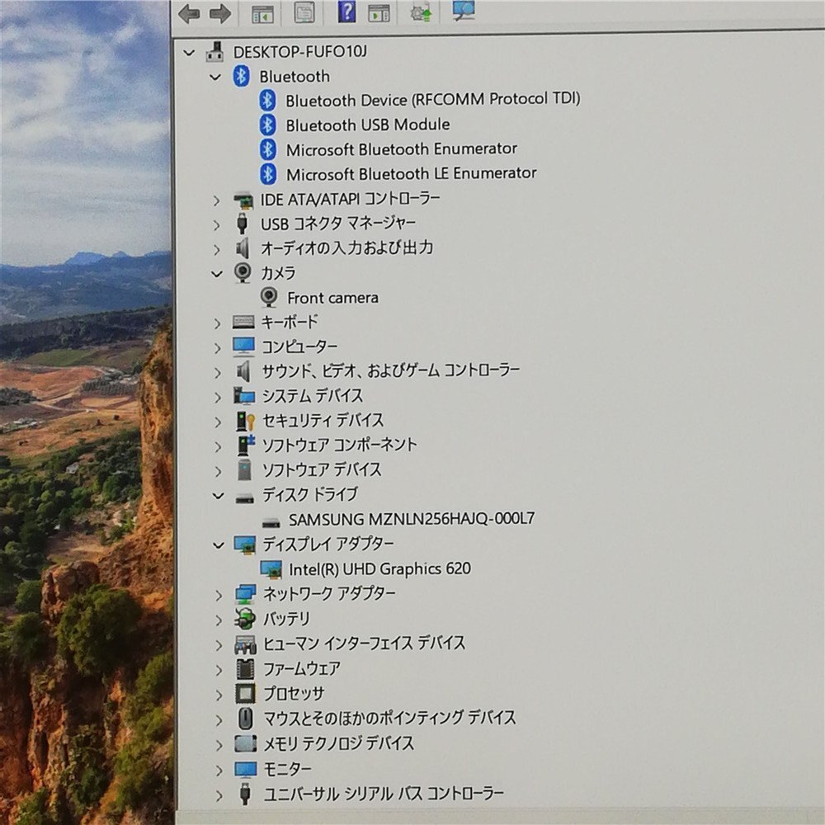
Task: Click the カメラ category webcam icon
Action: click(242, 273)
